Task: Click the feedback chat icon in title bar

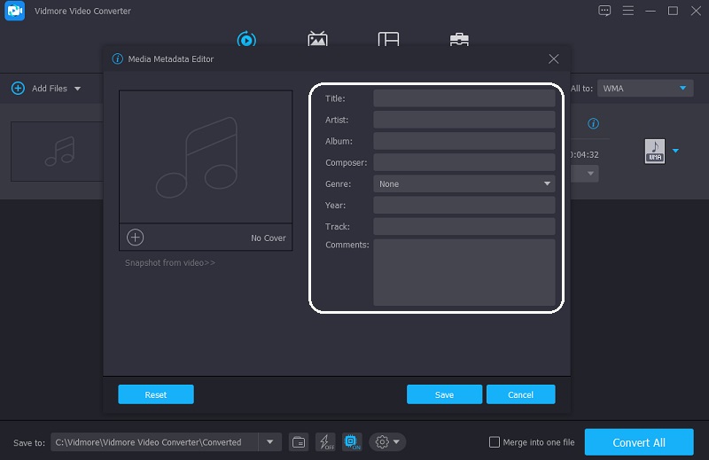Action: [x=604, y=11]
